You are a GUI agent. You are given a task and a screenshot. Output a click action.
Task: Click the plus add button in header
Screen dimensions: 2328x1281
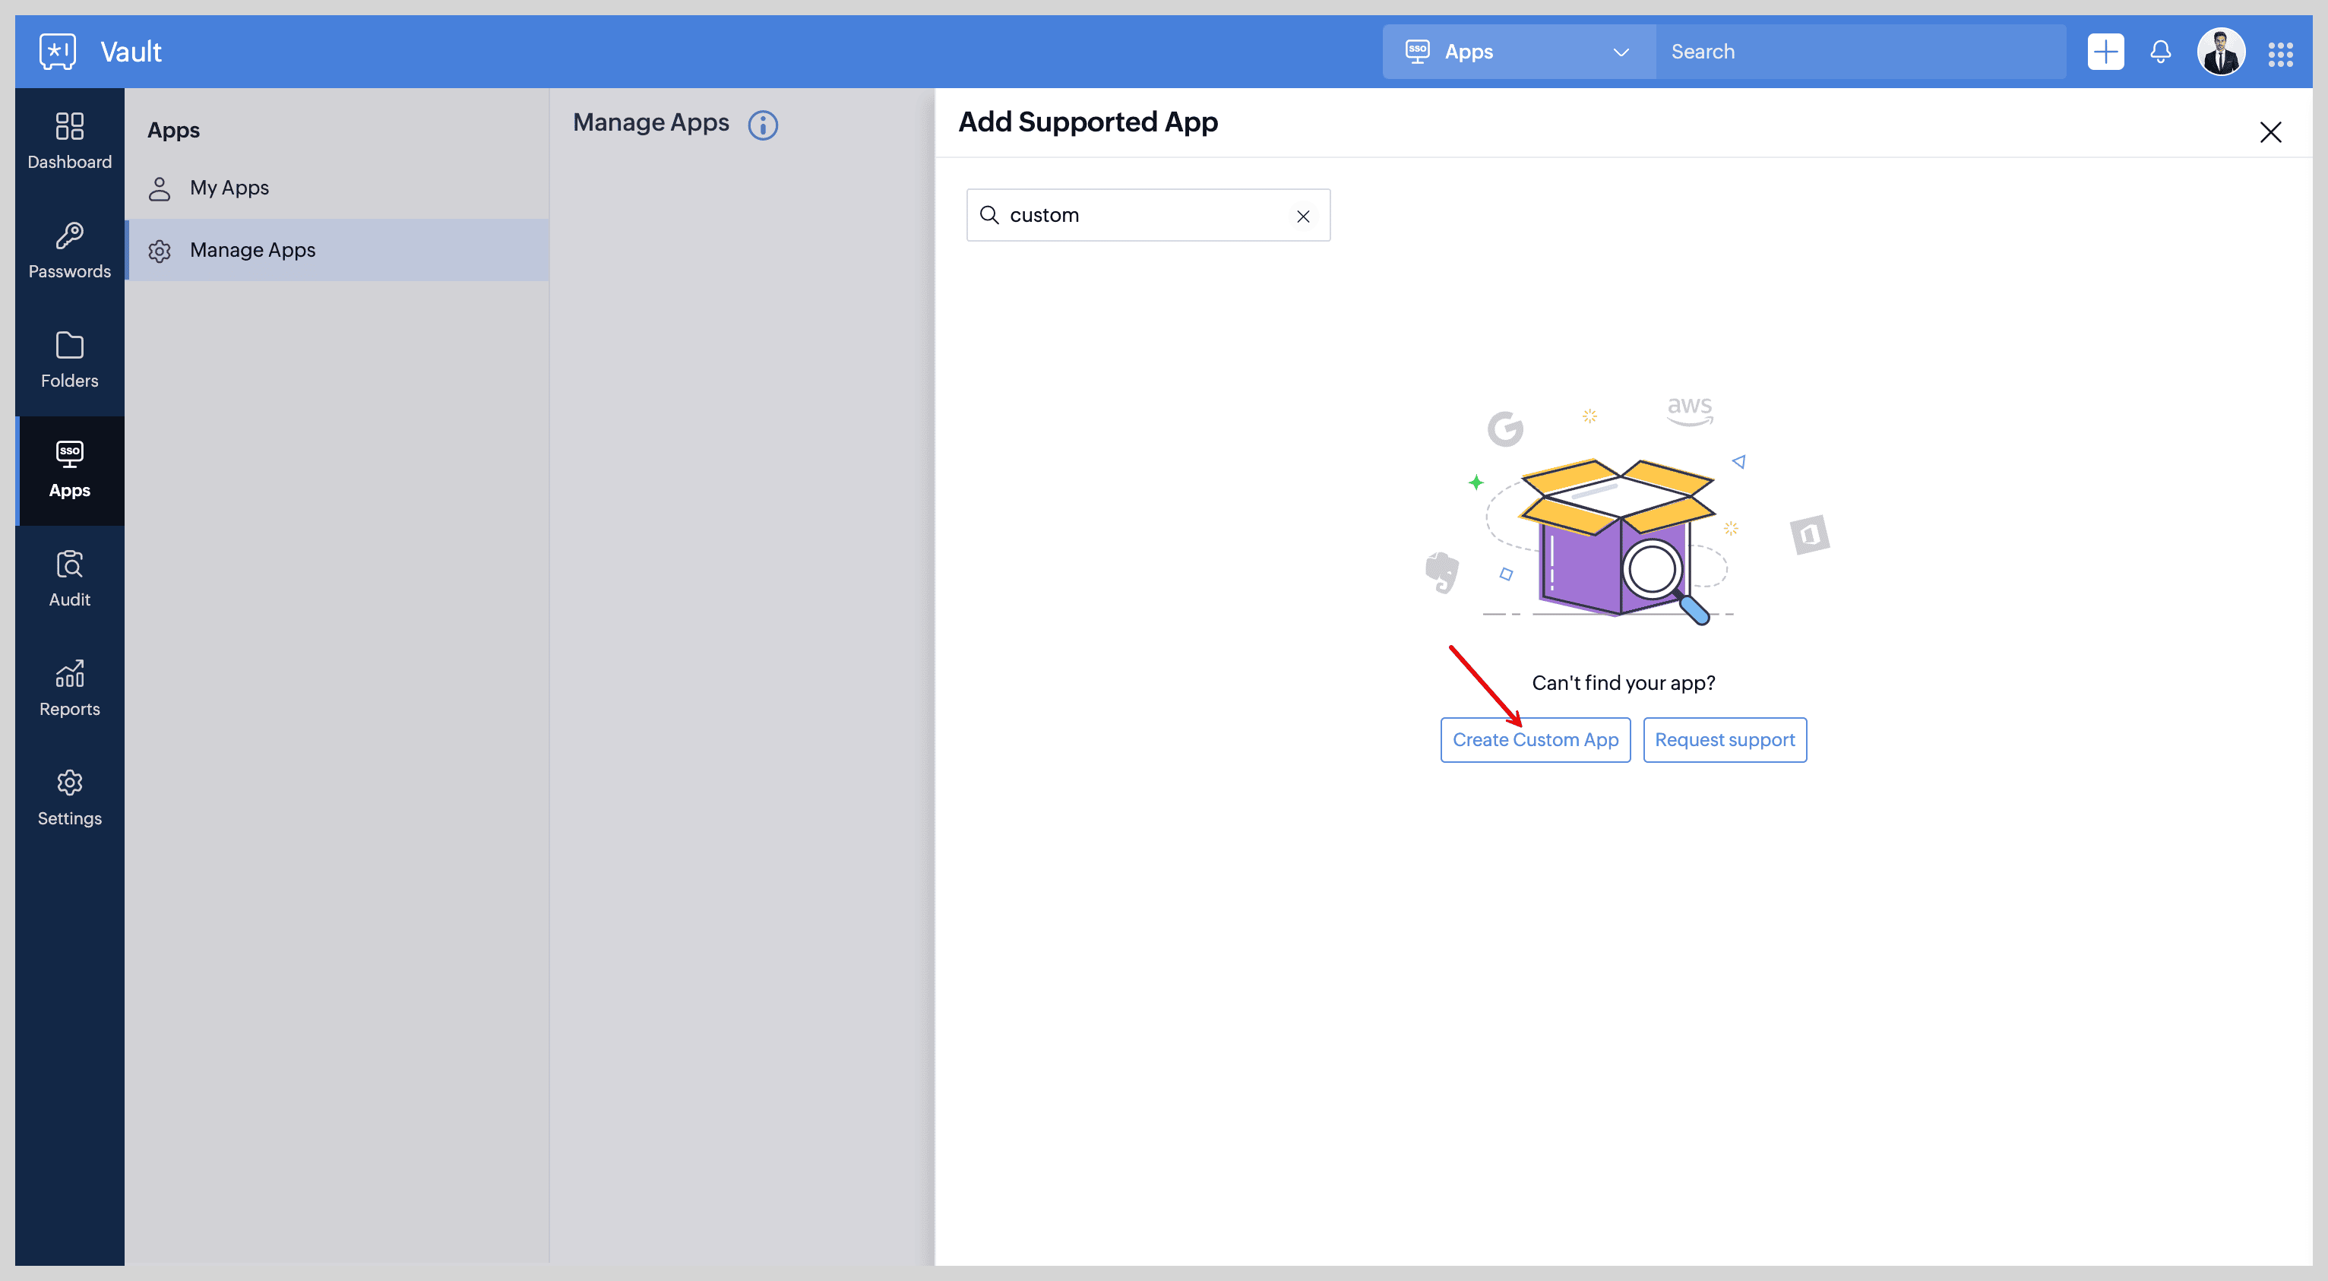click(x=2105, y=52)
